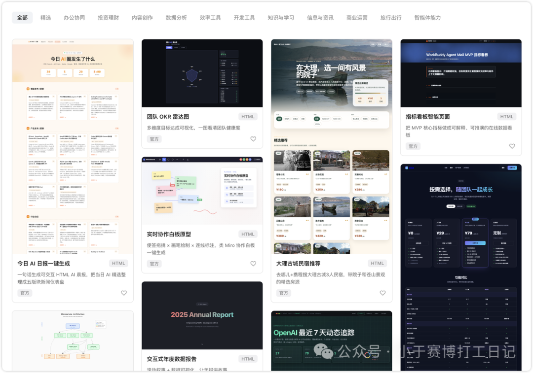533x373 pixels.
Task: Favorite the 实时协作白板原型 card heart
Action: click(253, 264)
